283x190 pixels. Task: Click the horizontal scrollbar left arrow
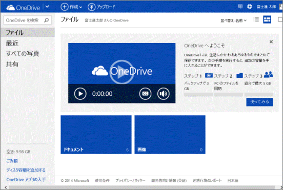coord(6,187)
